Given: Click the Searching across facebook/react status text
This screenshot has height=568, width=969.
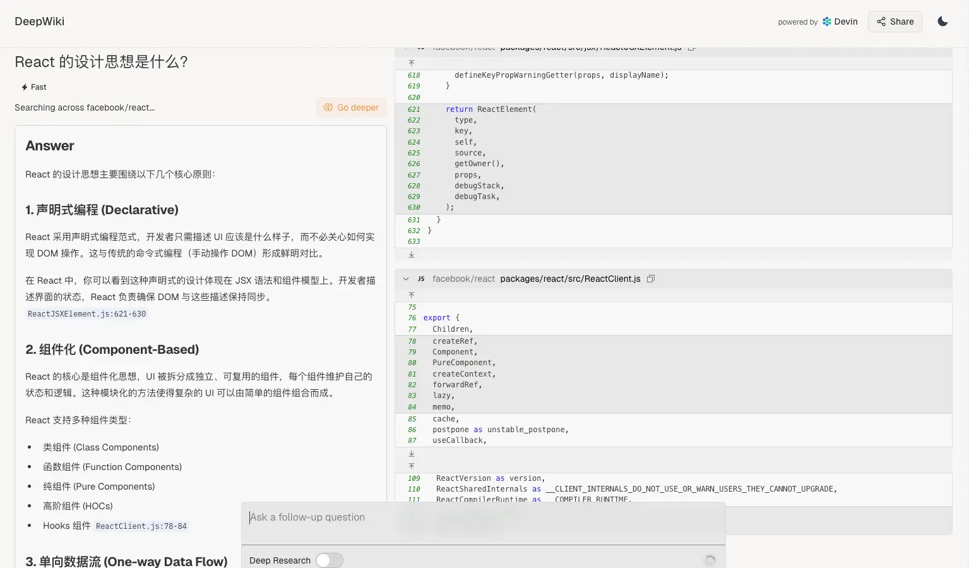Looking at the screenshot, I should (x=85, y=107).
